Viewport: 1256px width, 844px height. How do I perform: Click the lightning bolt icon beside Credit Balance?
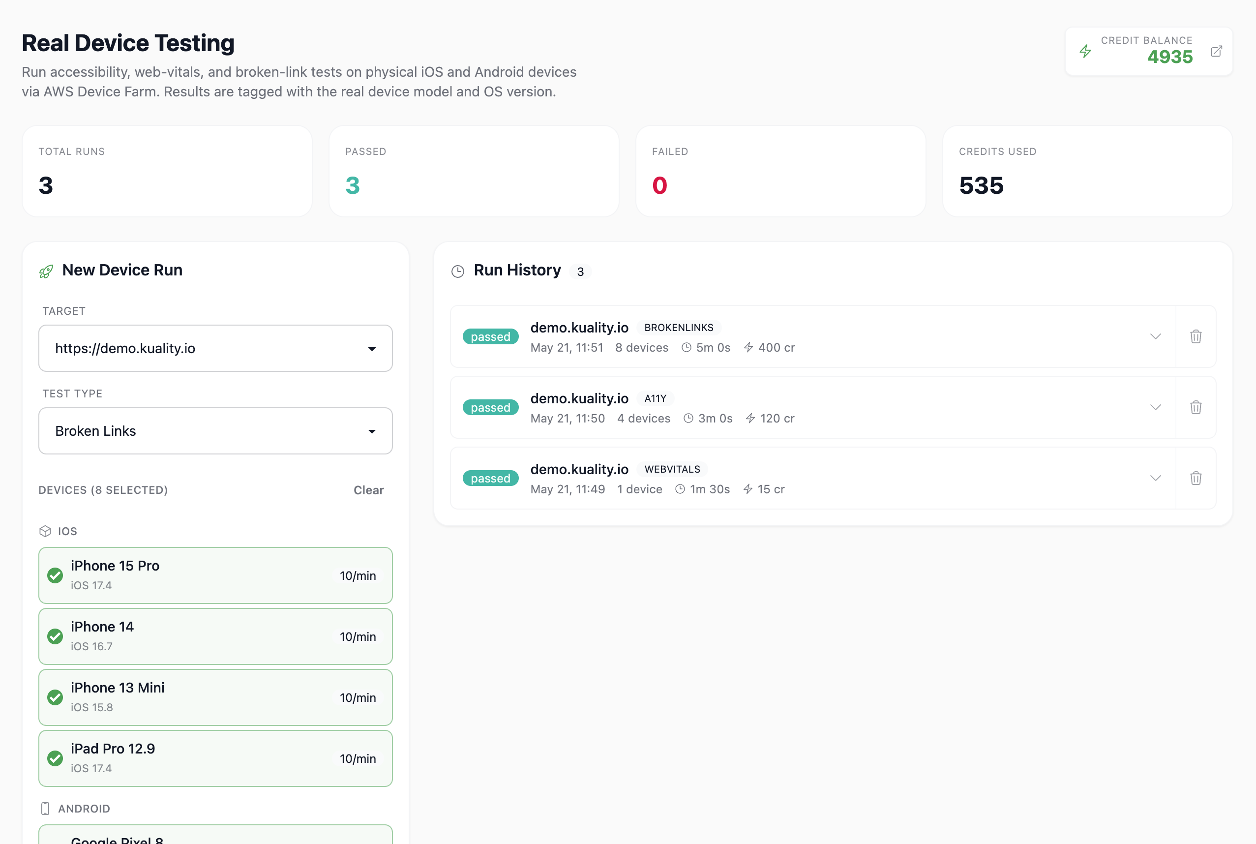pos(1085,51)
